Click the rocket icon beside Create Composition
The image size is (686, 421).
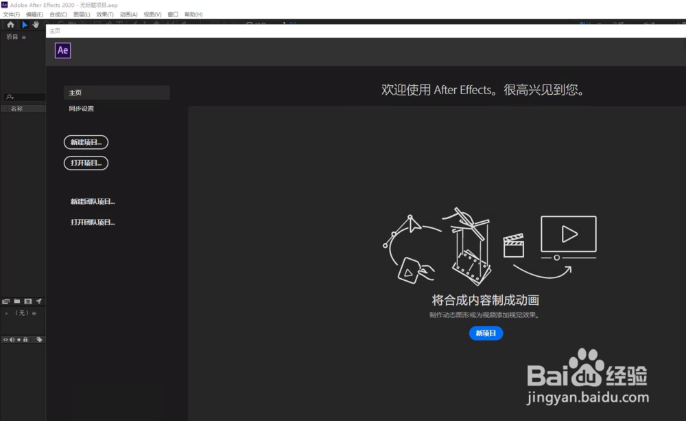(38, 301)
